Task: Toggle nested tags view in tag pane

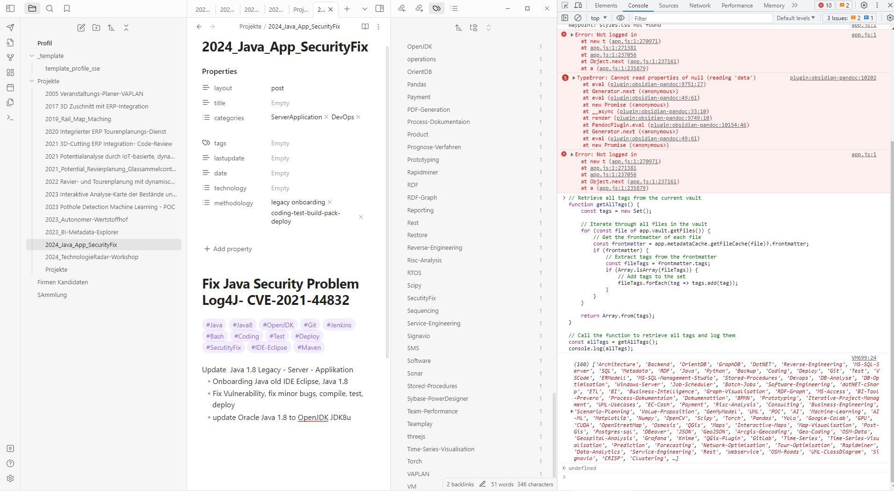Action: [x=474, y=28]
